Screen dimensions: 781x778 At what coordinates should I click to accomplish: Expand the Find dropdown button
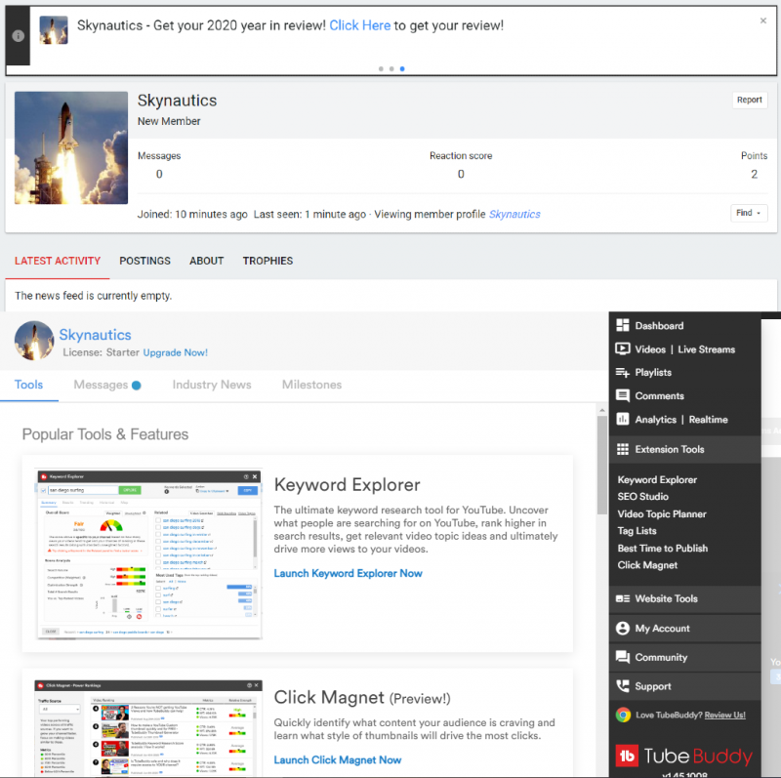click(749, 213)
